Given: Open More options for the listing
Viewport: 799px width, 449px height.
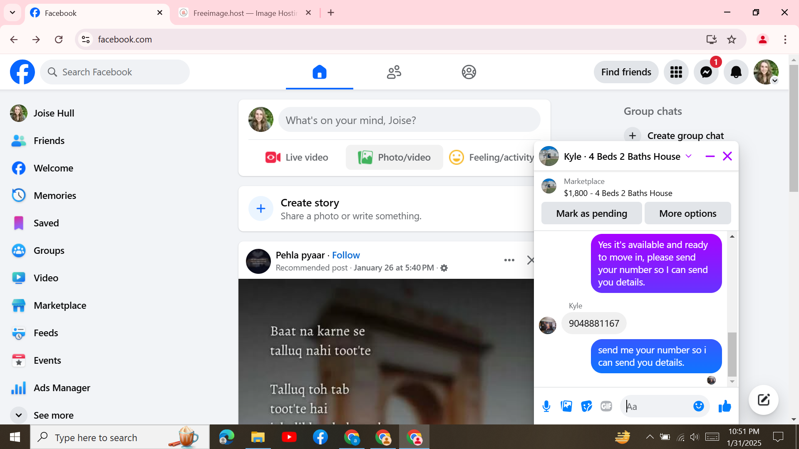Looking at the screenshot, I should pos(687,213).
